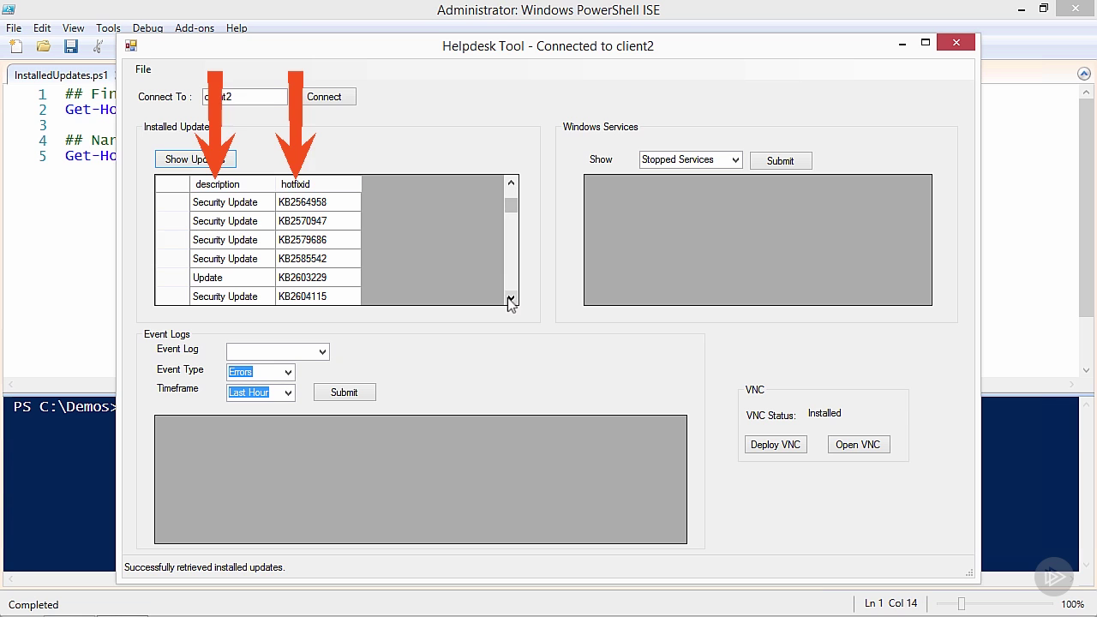1097x617 pixels.
Task: Click the Cut scissors icon in ISE toolbar
Action: 98,46
